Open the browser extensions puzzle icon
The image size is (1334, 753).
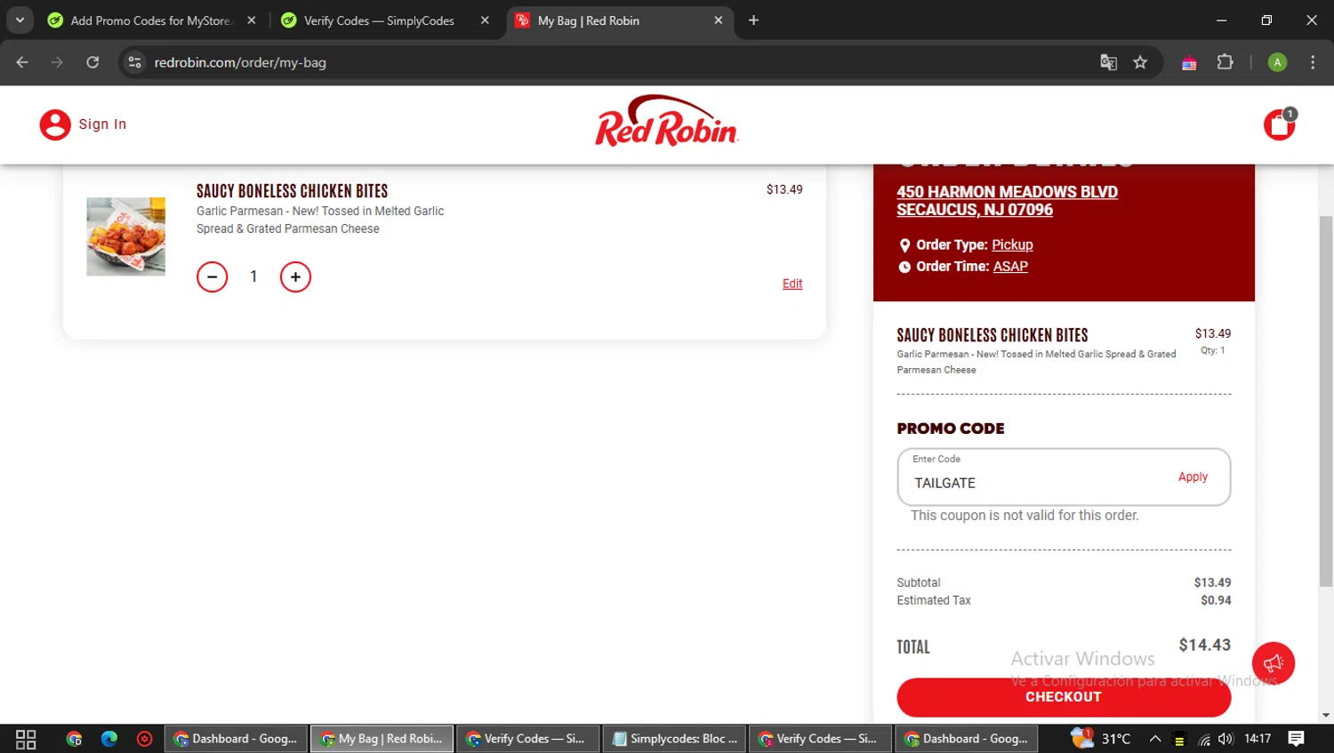[x=1225, y=62]
